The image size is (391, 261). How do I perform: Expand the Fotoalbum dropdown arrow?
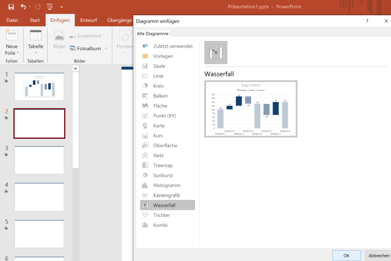coord(106,48)
